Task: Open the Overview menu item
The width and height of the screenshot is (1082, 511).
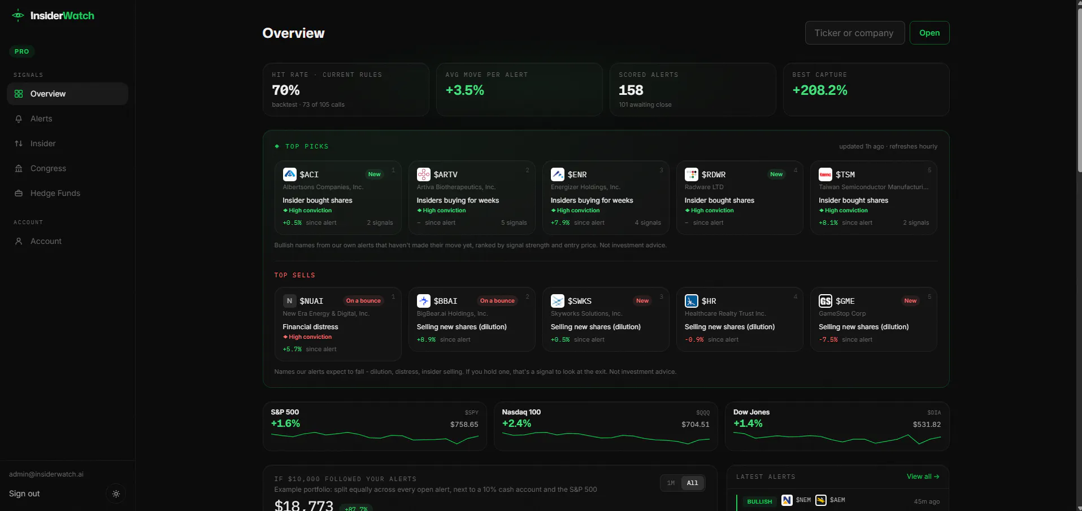Action: point(67,94)
